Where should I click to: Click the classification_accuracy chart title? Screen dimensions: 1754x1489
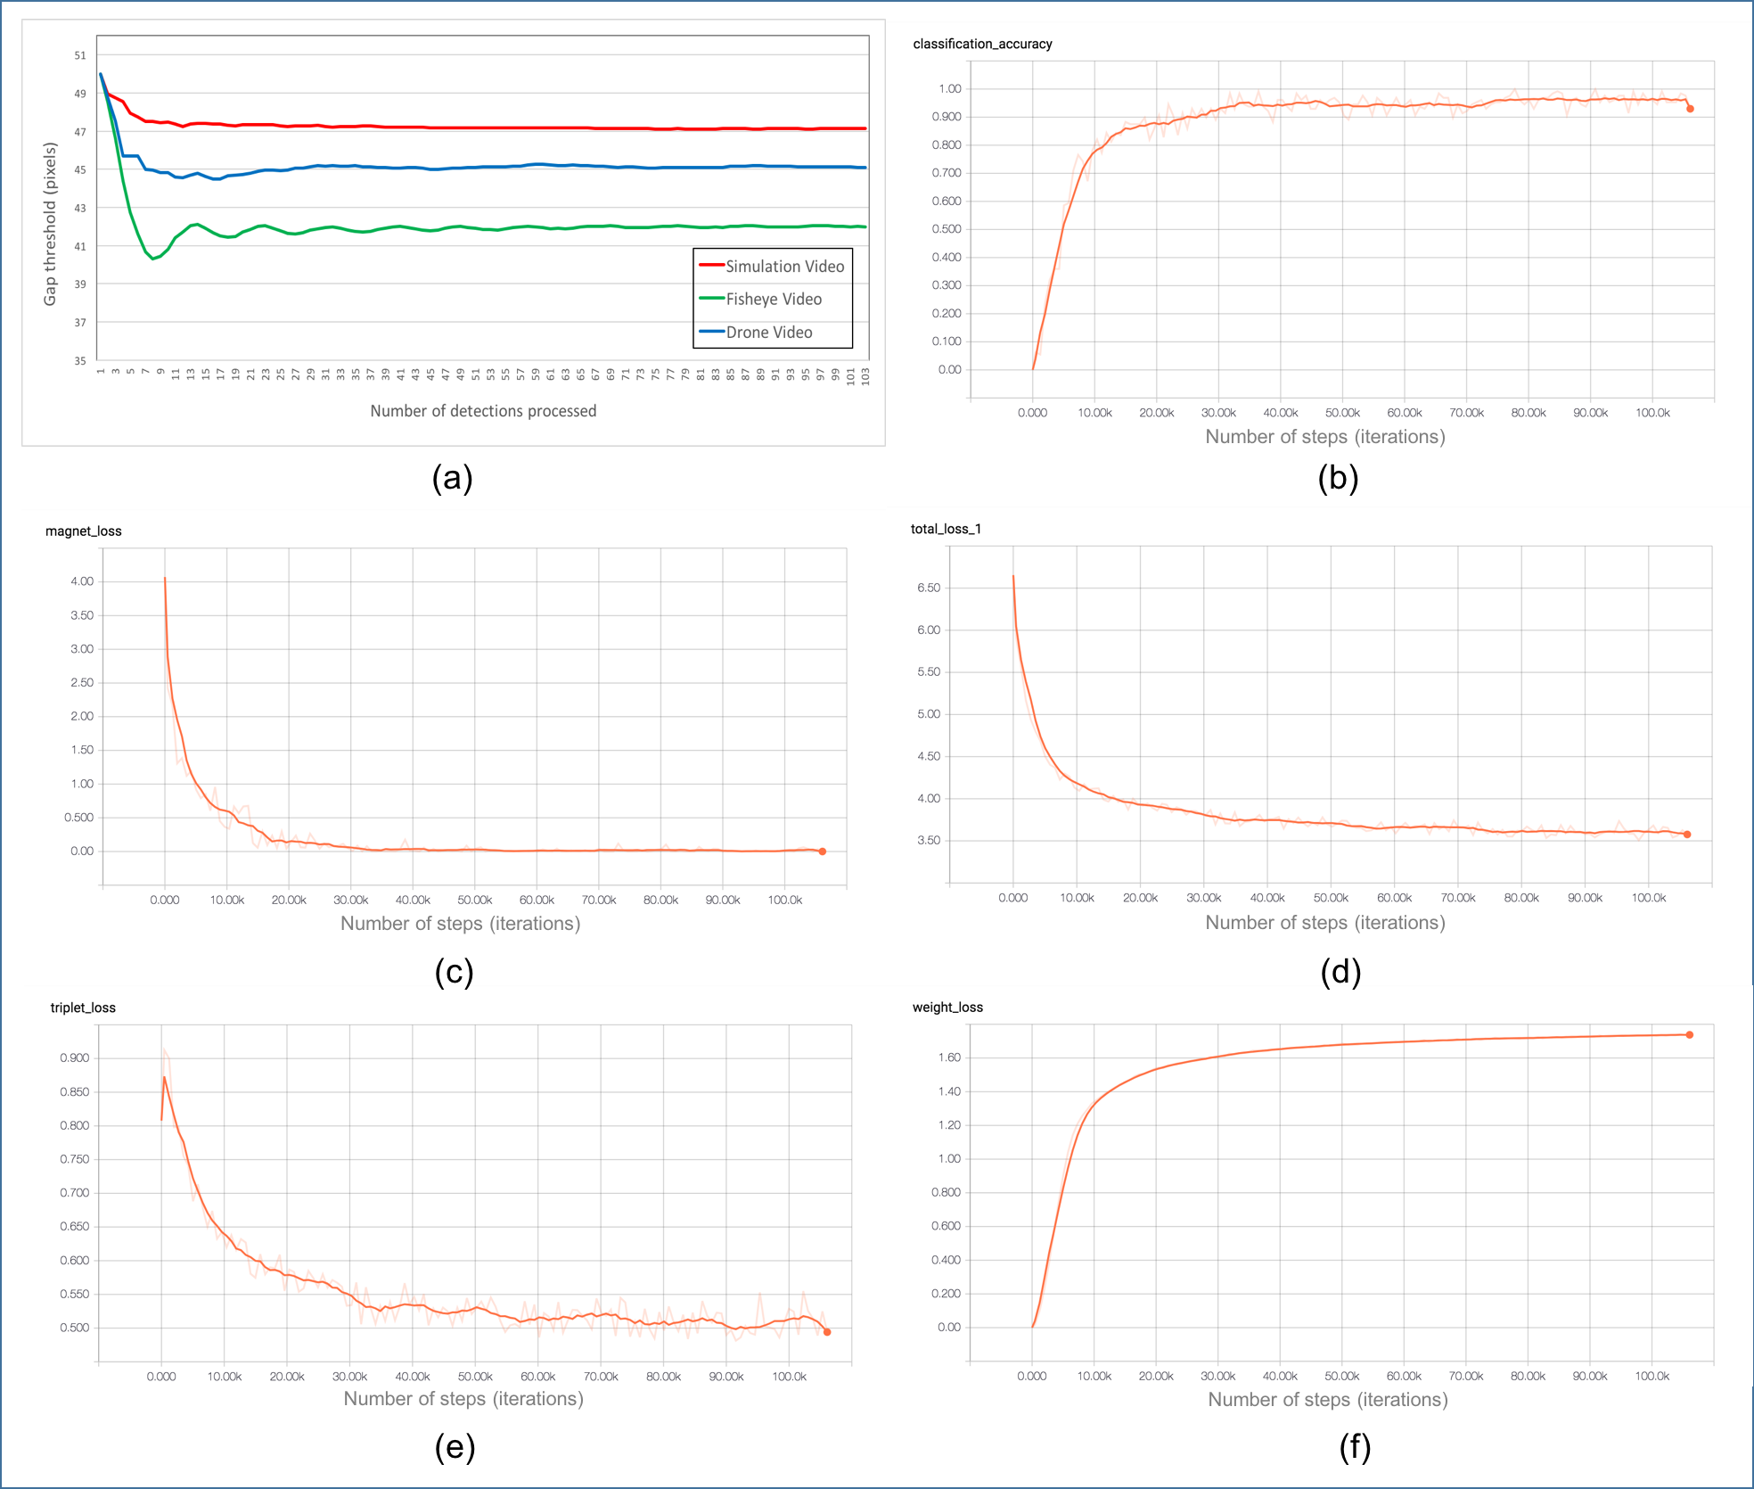point(982,44)
